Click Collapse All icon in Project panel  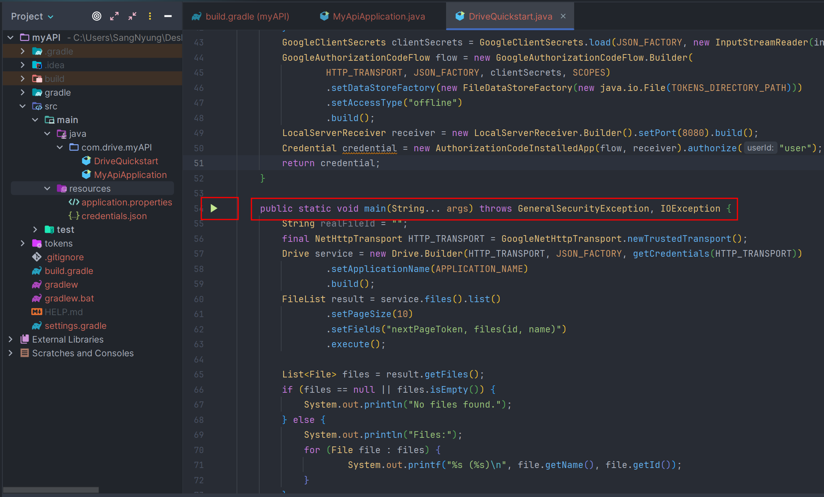click(132, 16)
